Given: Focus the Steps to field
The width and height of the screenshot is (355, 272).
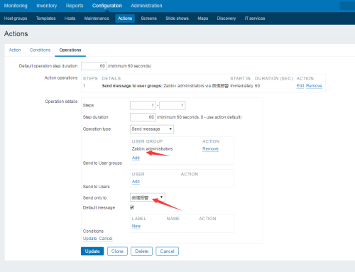Looking at the screenshot, I should point(173,105).
